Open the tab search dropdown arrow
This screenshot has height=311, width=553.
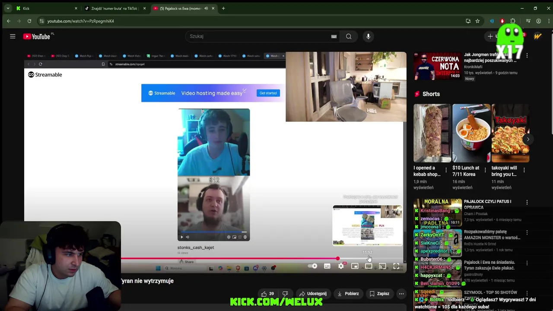tap(8, 8)
